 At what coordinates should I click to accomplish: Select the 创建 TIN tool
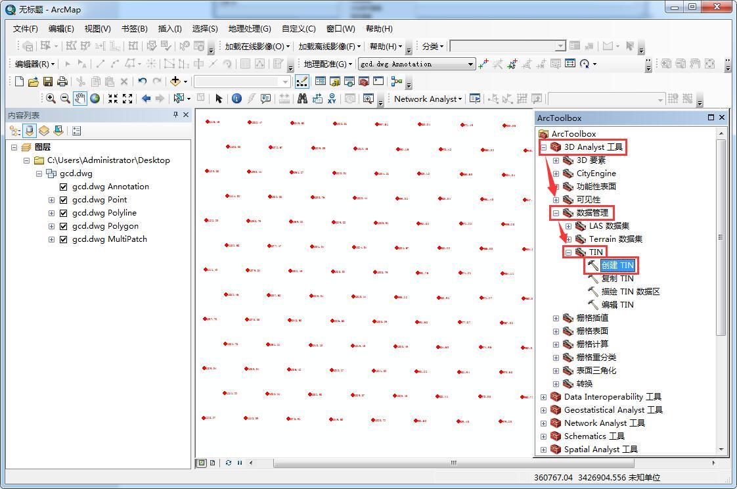point(616,265)
